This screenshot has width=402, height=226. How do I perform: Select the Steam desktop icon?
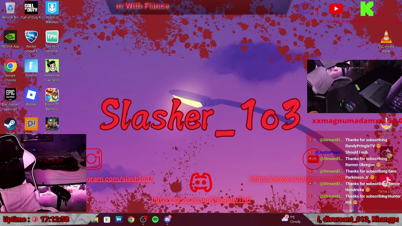pyautogui.click(x=10, y=126)
